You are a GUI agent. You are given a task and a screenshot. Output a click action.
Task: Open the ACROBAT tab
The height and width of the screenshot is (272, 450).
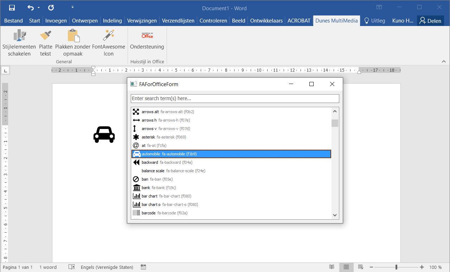(x=299, y=21)
